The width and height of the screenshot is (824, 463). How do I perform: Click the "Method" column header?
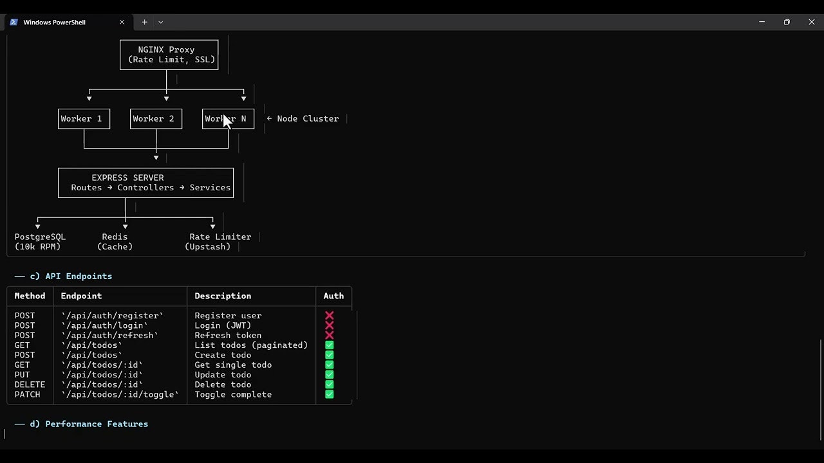pos(30,296)
